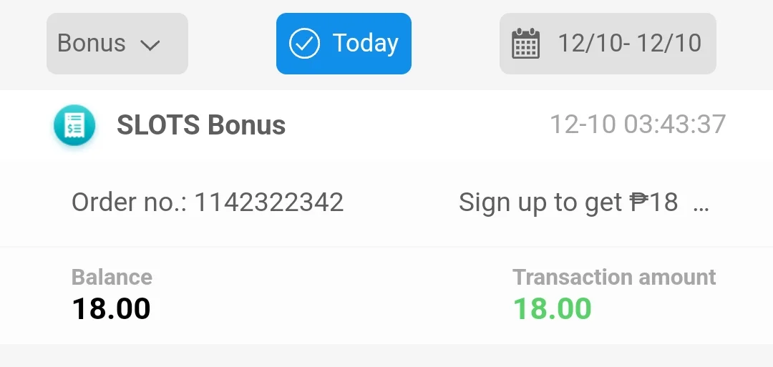Click the Balance label
Screen dimensions: 773x367
pos(112,278)
